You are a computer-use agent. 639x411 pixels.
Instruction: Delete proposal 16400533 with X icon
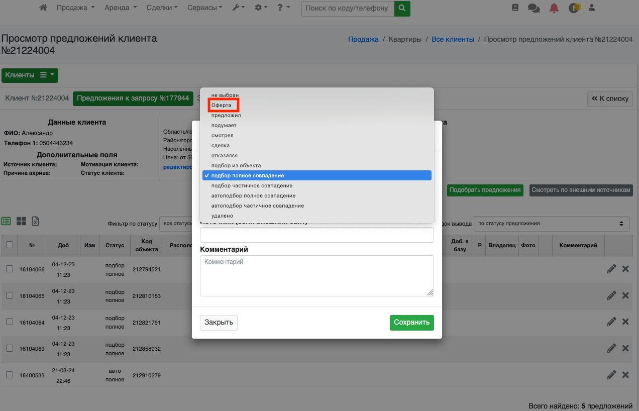[625, 375]
